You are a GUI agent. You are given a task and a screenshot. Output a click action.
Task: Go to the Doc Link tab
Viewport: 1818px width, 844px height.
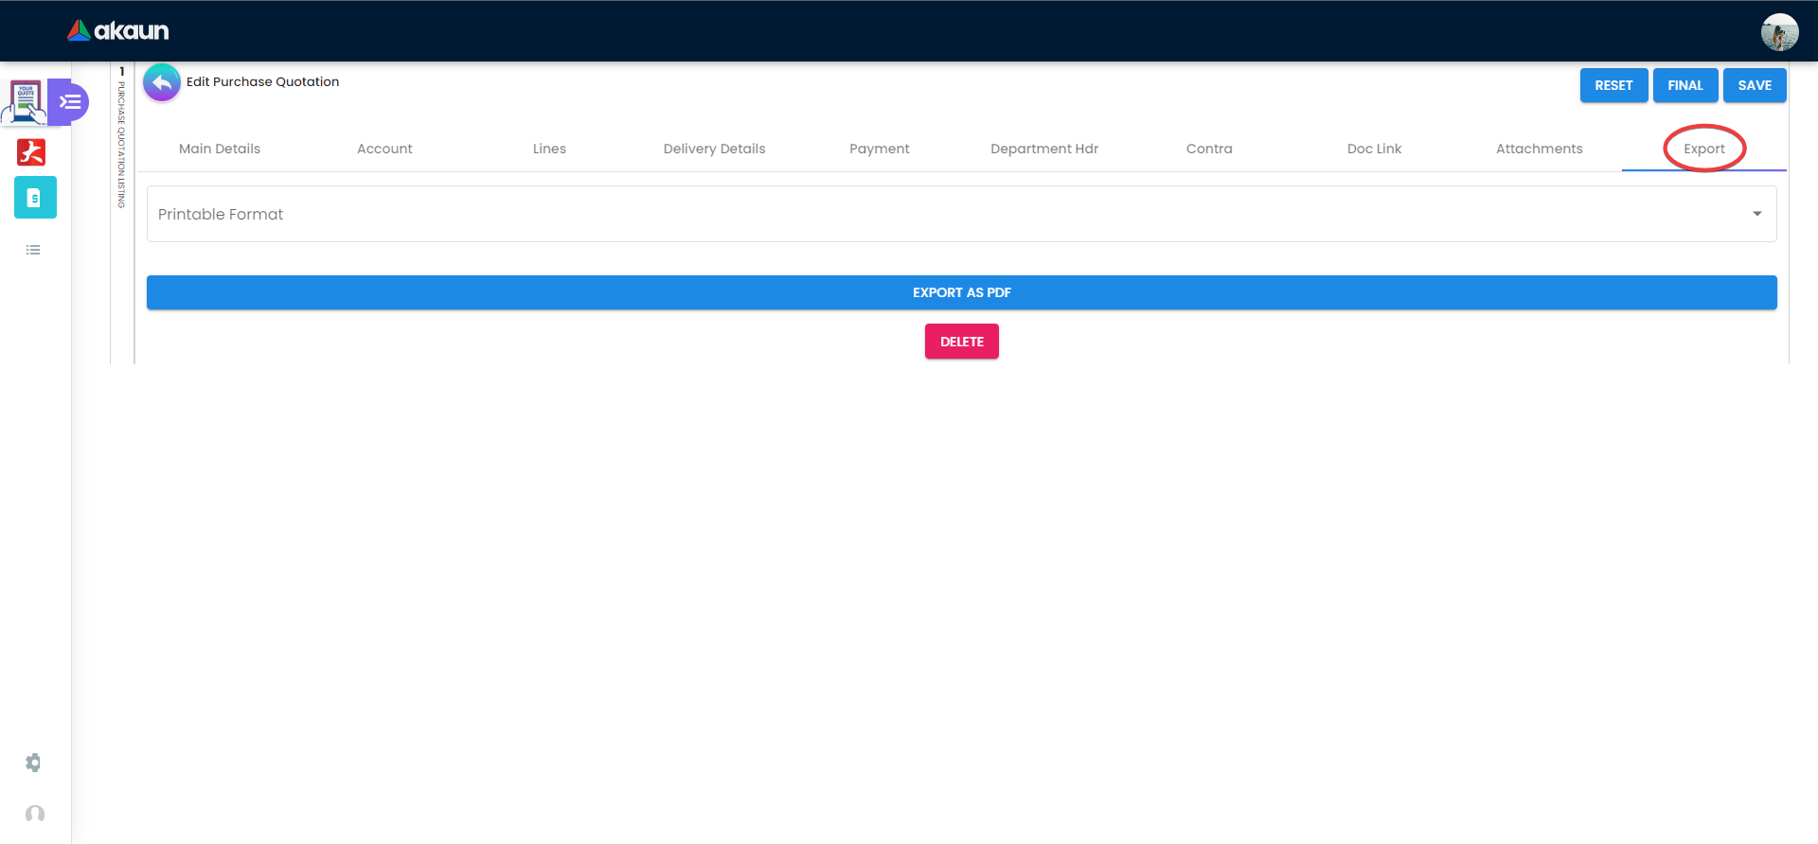coord(1375,149)
